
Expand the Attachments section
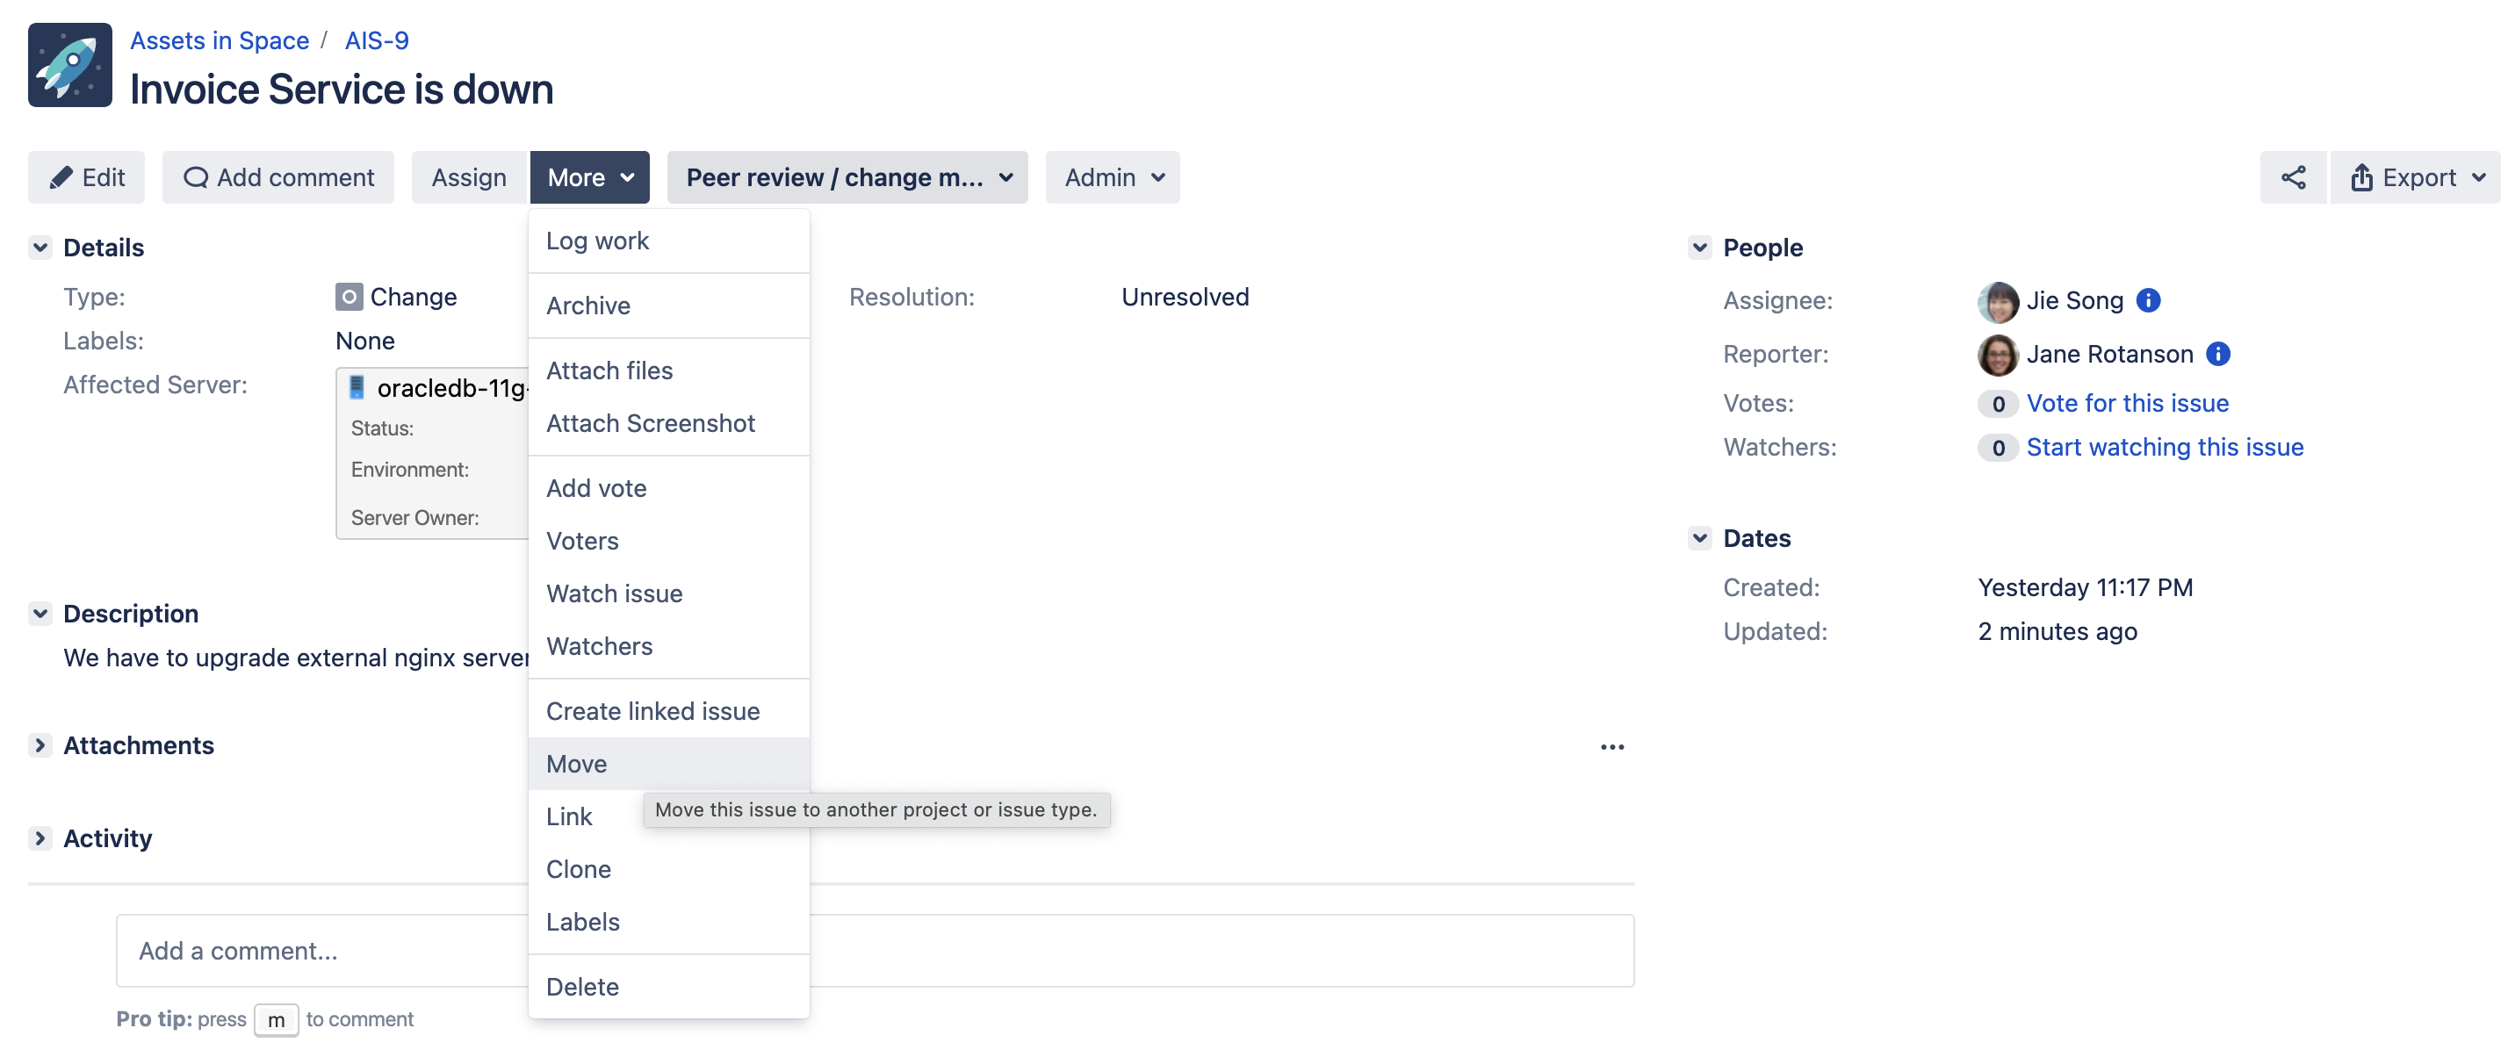tap(40, 744)
